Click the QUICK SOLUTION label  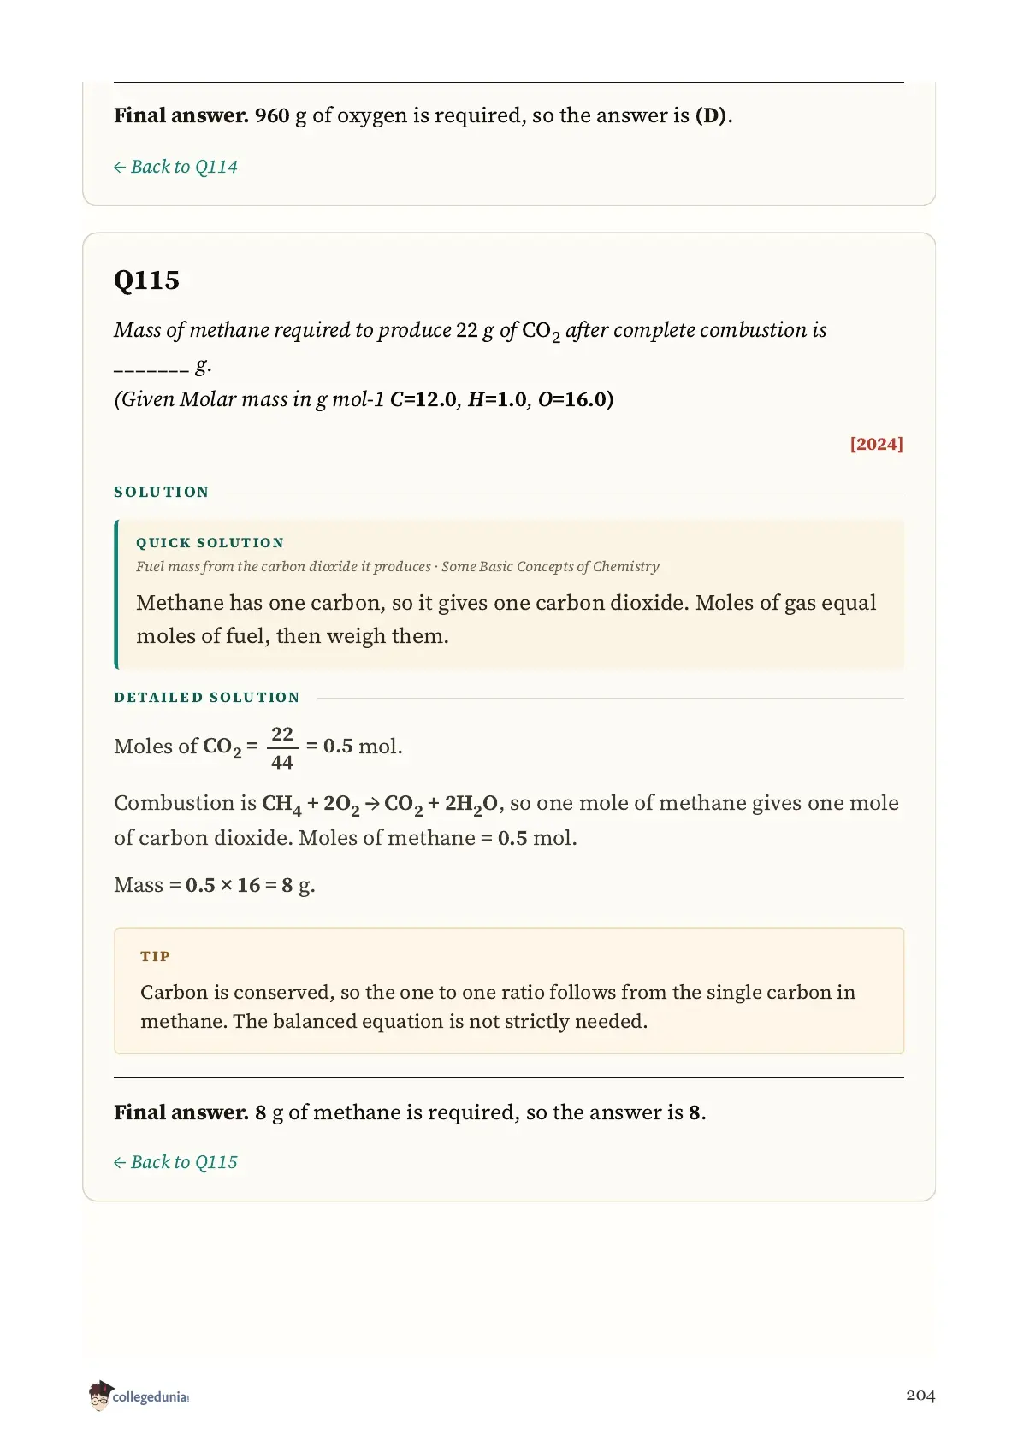point(210,543)
